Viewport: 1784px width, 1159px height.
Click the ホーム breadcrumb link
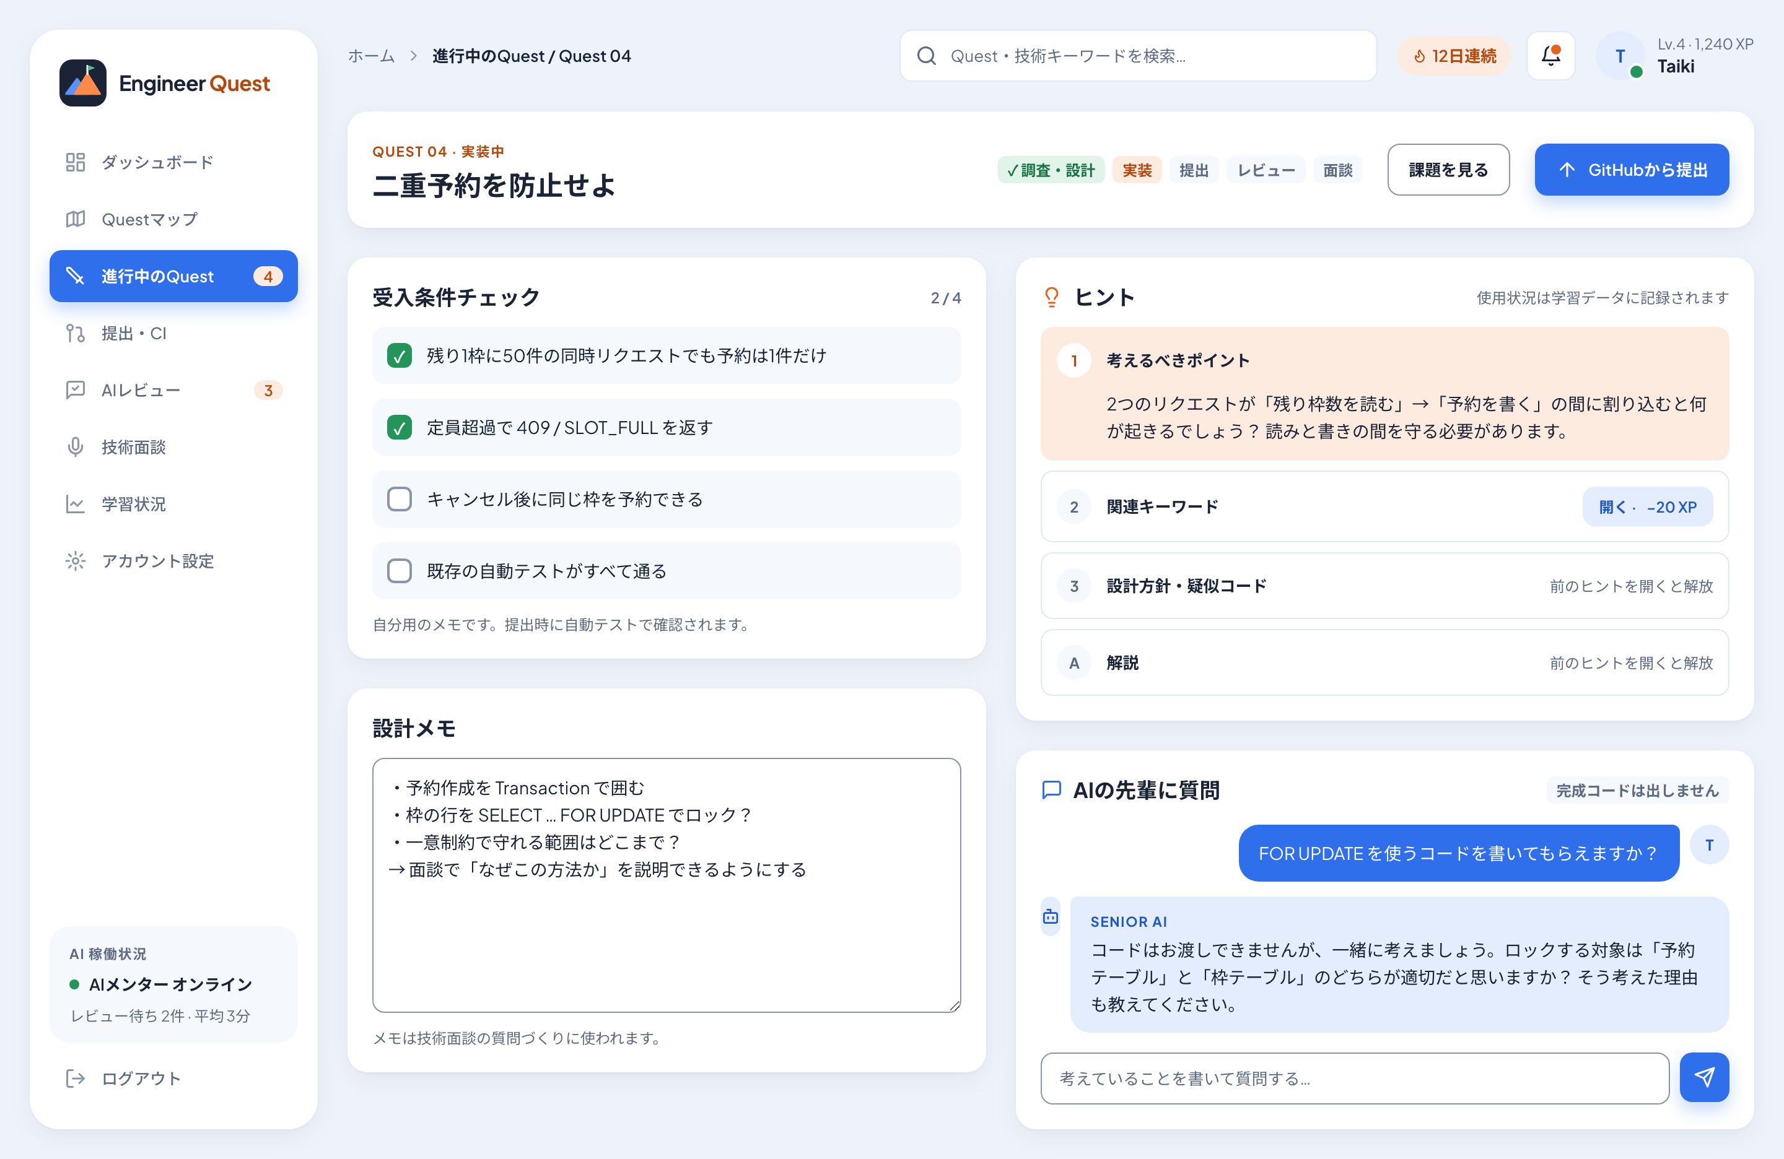371,56
